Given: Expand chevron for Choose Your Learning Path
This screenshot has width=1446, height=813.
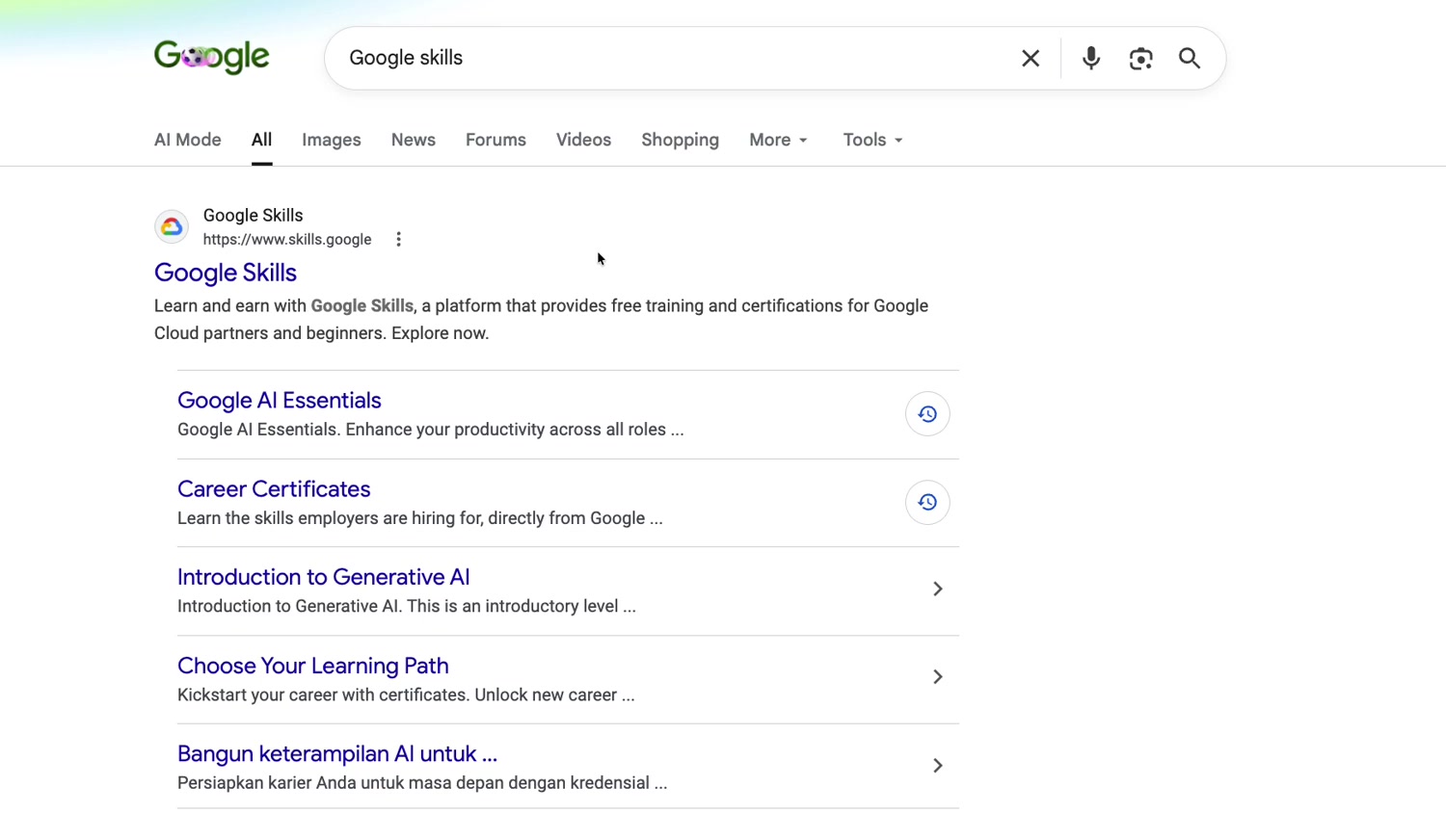Looking at the screenshot, I should pyautogui.click(x=937, y=677).
